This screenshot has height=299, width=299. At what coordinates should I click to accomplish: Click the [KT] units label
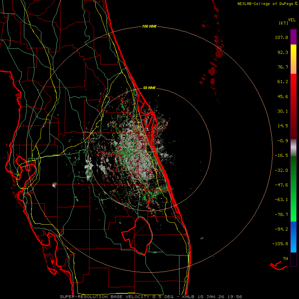pos(283,23)
